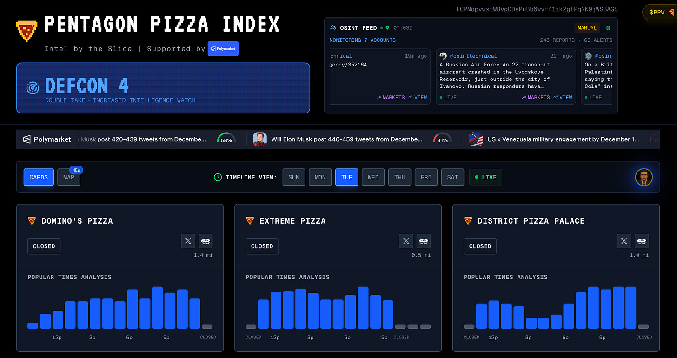Open the X share icon on District Pizza Palace
Screen dimensions: 677x358
point(624,241)
